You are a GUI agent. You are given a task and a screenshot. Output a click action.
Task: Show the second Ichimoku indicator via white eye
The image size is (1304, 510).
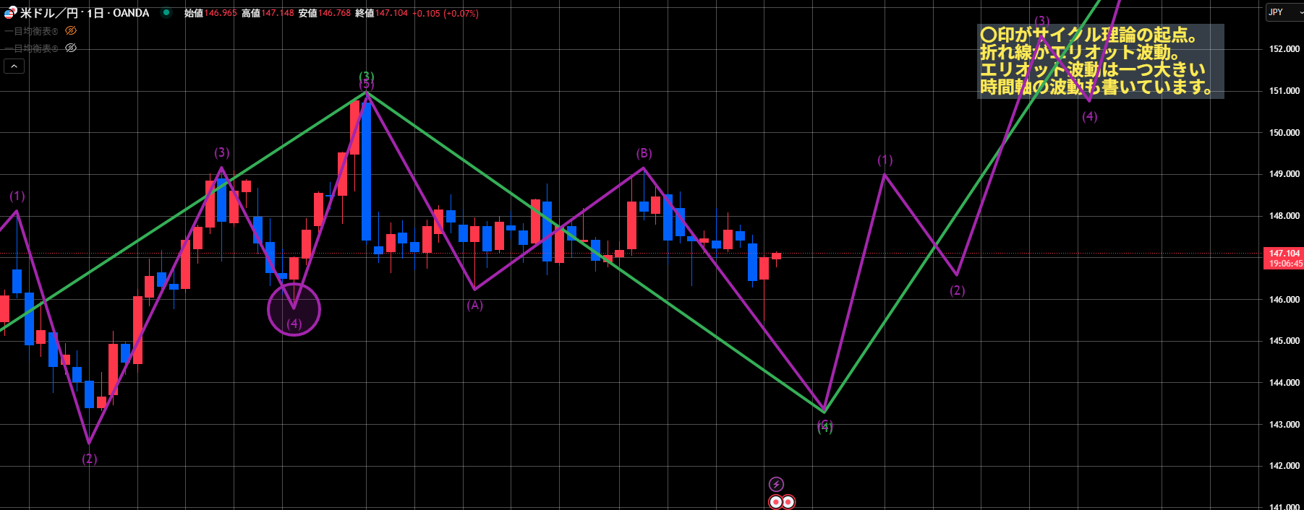pyautogui.click(x=71, y=48)
